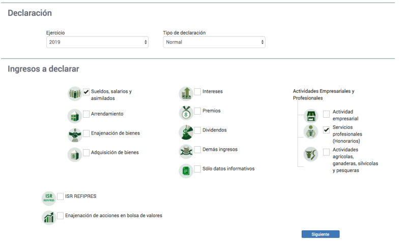Click the businessman icon for Servicios profesionales
The image size is (407, 241).
pos(311,132)
